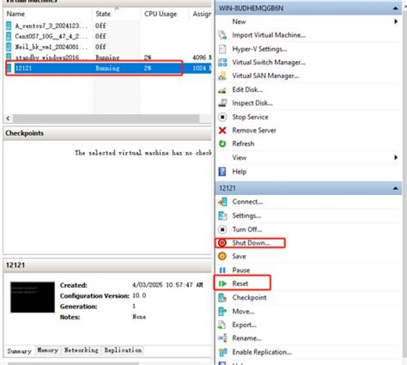This screenshot has width=407, height=365.
Task: Click the Configuration Version value 10.0
Action: tap(139, 296)
